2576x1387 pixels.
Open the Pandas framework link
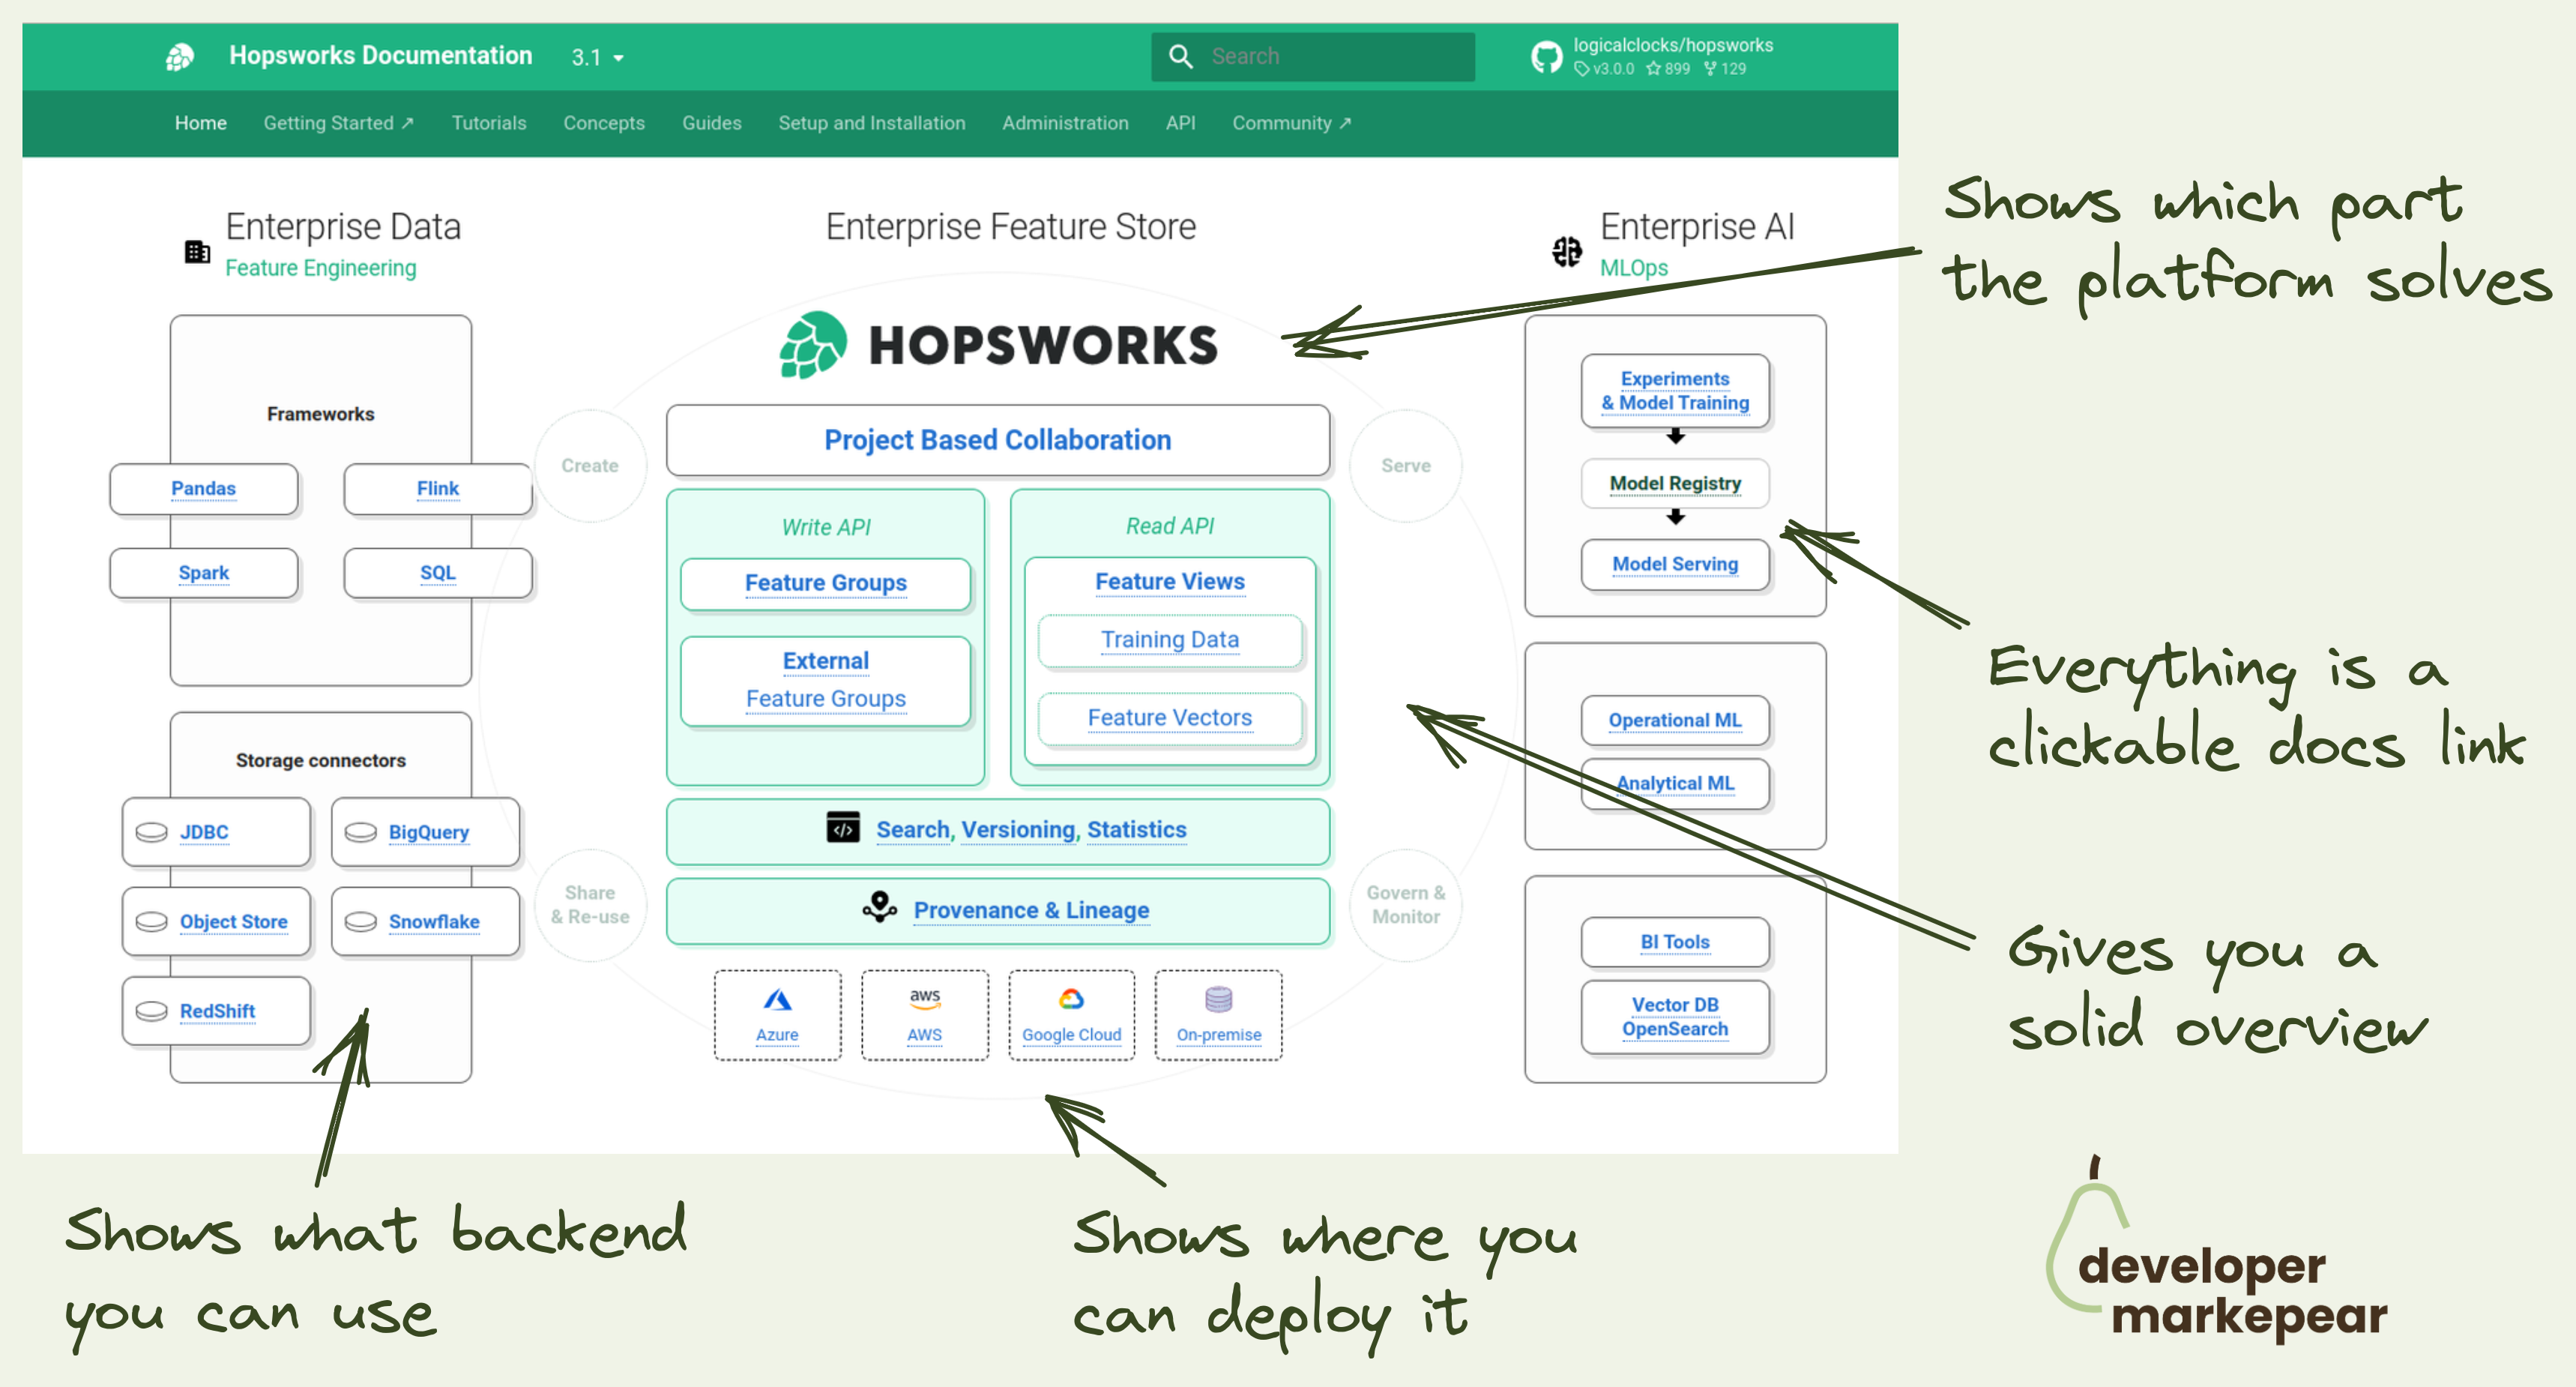[203, 488]
